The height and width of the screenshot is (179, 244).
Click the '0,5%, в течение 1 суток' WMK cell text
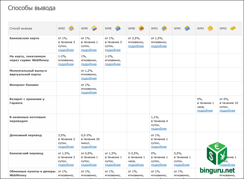pos(182,157)
